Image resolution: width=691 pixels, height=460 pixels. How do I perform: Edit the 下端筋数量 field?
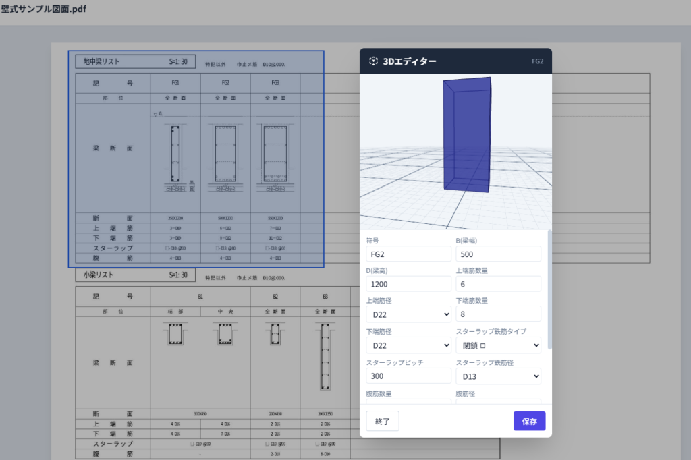tap(498, 314)
